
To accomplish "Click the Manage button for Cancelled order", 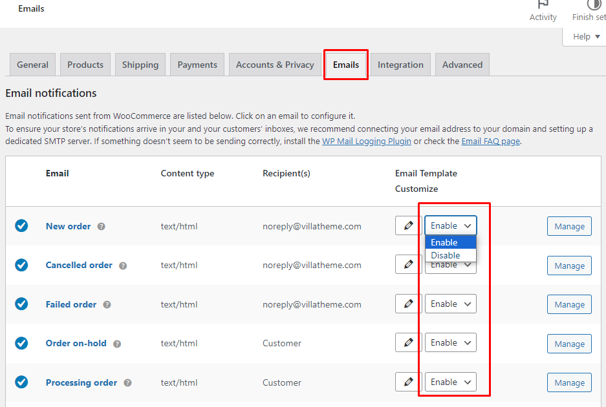I will [x=569, y=266].
